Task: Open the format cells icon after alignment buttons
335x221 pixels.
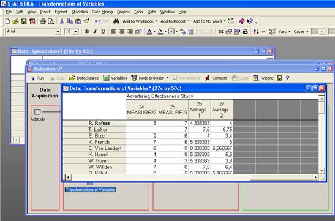Action: [138, 32]
